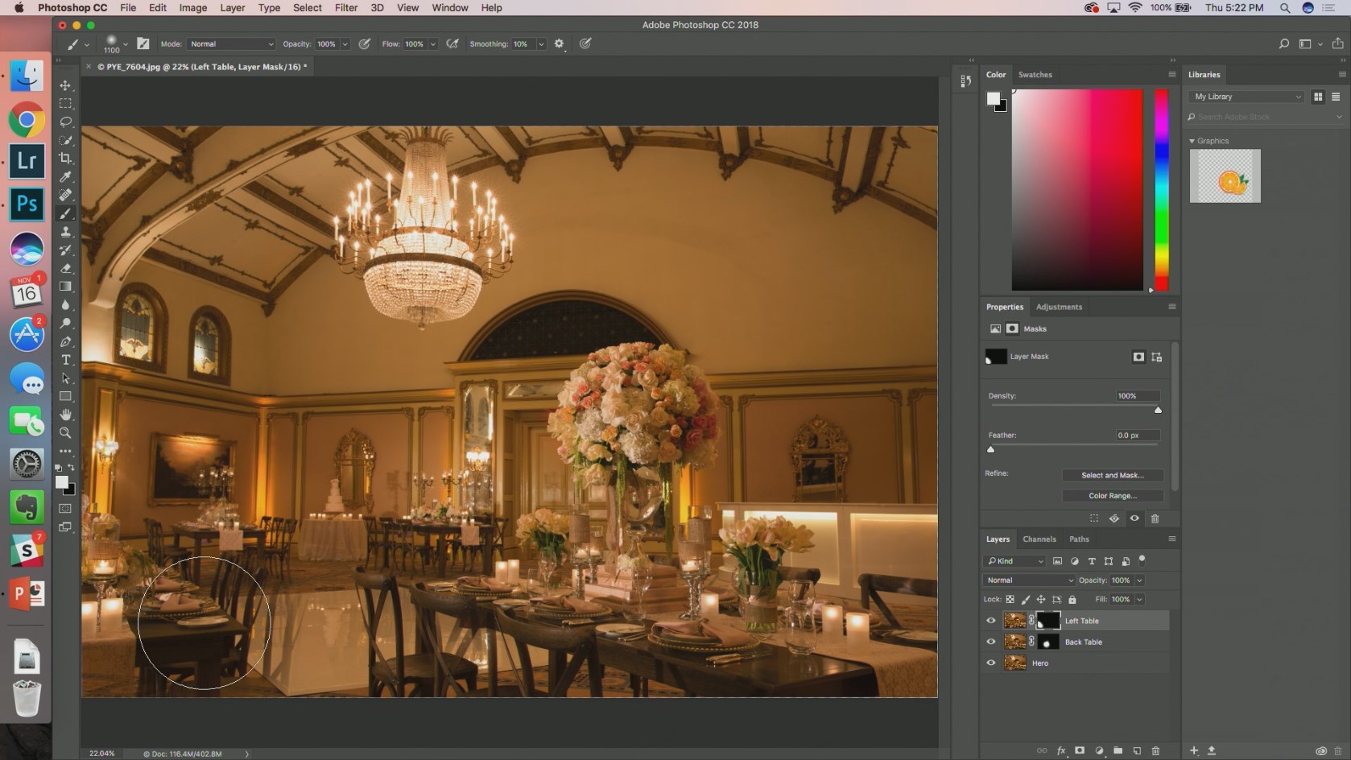Select the Spot Healing Brush tool
Image resolution: width=1351 pixels, height=760 pixels.
point(66,195)
